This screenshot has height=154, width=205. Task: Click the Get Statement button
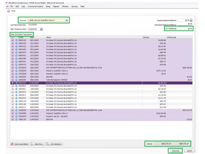click(54, 144)
